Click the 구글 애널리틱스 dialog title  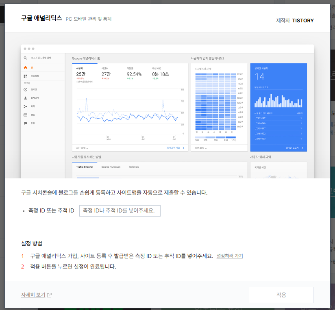coord(41,18)
